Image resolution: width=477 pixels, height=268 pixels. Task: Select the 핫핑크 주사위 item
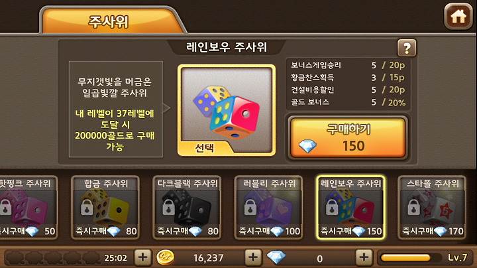click(x=27, y=207)
